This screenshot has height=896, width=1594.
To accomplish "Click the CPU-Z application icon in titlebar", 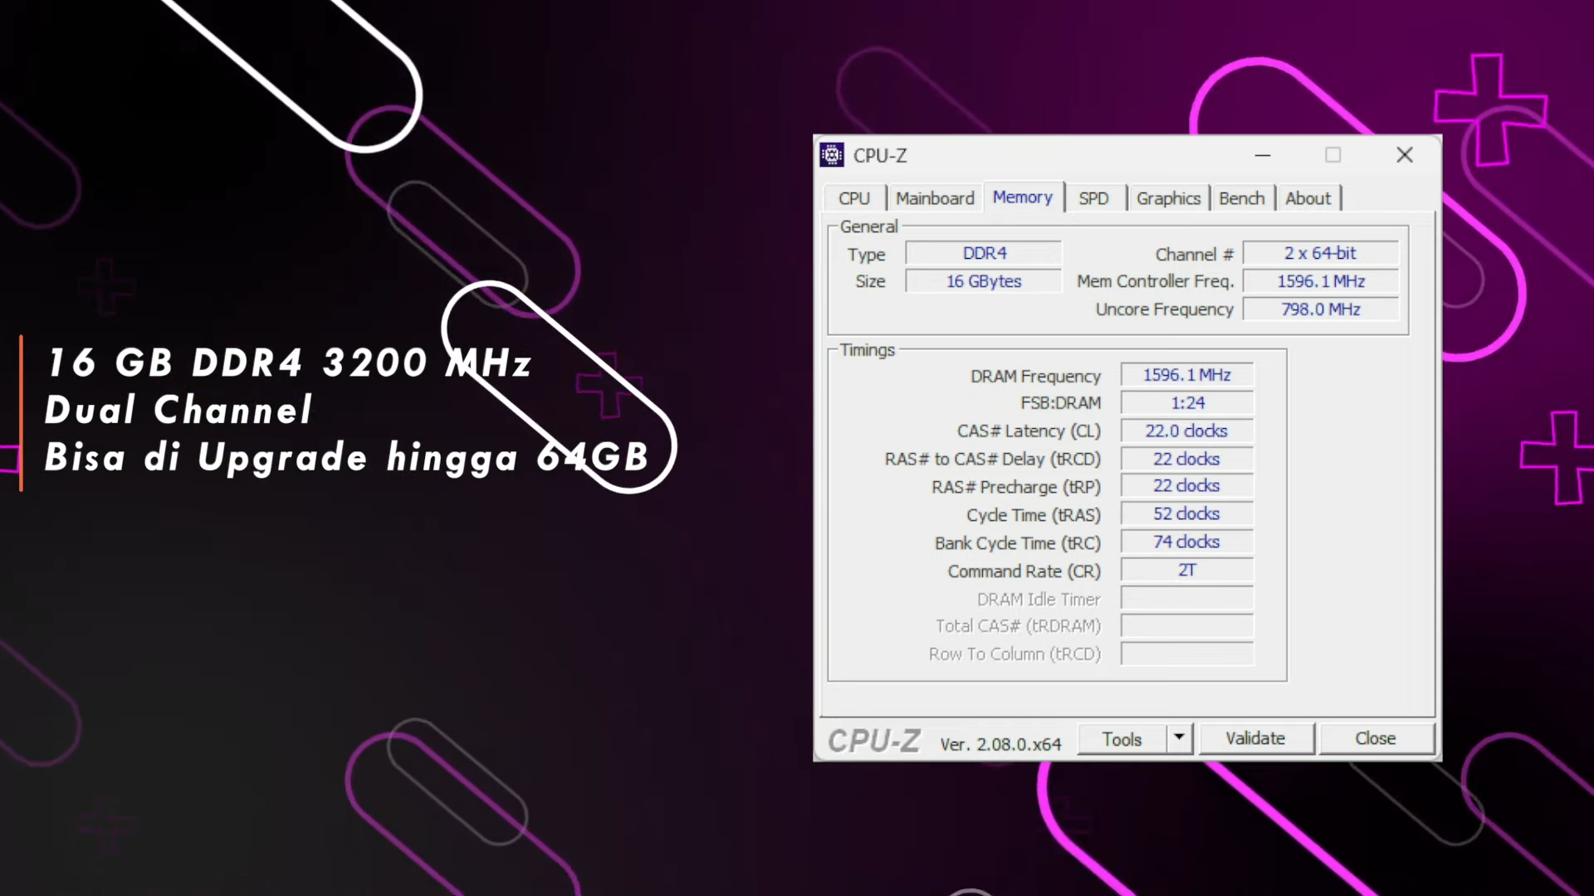I will coord(832,155).
